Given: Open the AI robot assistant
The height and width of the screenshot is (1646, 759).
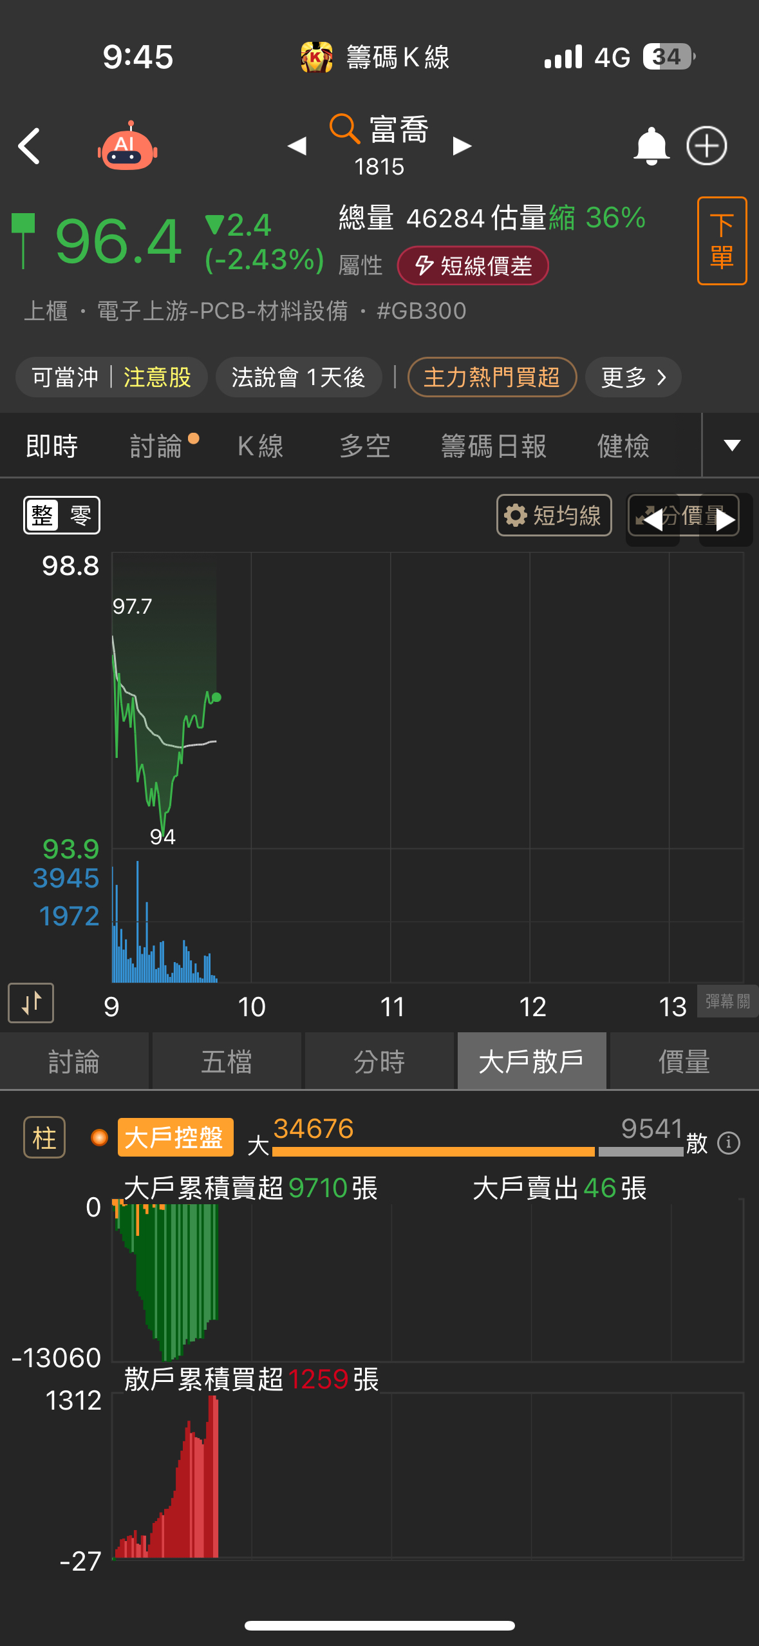Looking at the screenshot, I should point(127,146).
